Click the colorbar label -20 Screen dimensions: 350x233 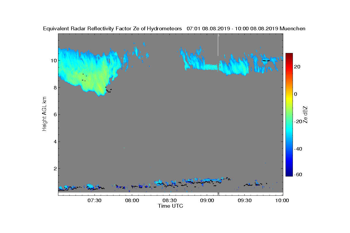point(298,121)
